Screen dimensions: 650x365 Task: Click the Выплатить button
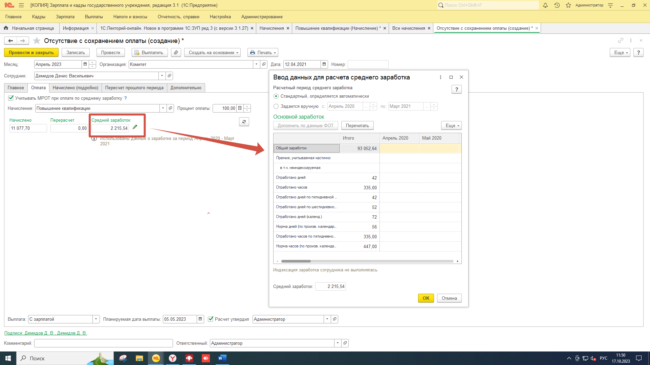click(150, 52)
